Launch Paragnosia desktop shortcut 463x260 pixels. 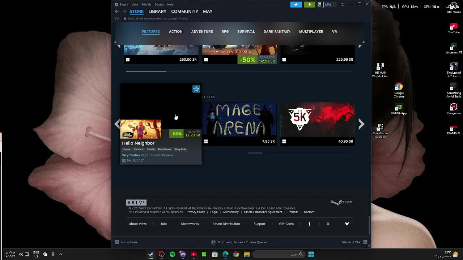[x=454, y=109]
